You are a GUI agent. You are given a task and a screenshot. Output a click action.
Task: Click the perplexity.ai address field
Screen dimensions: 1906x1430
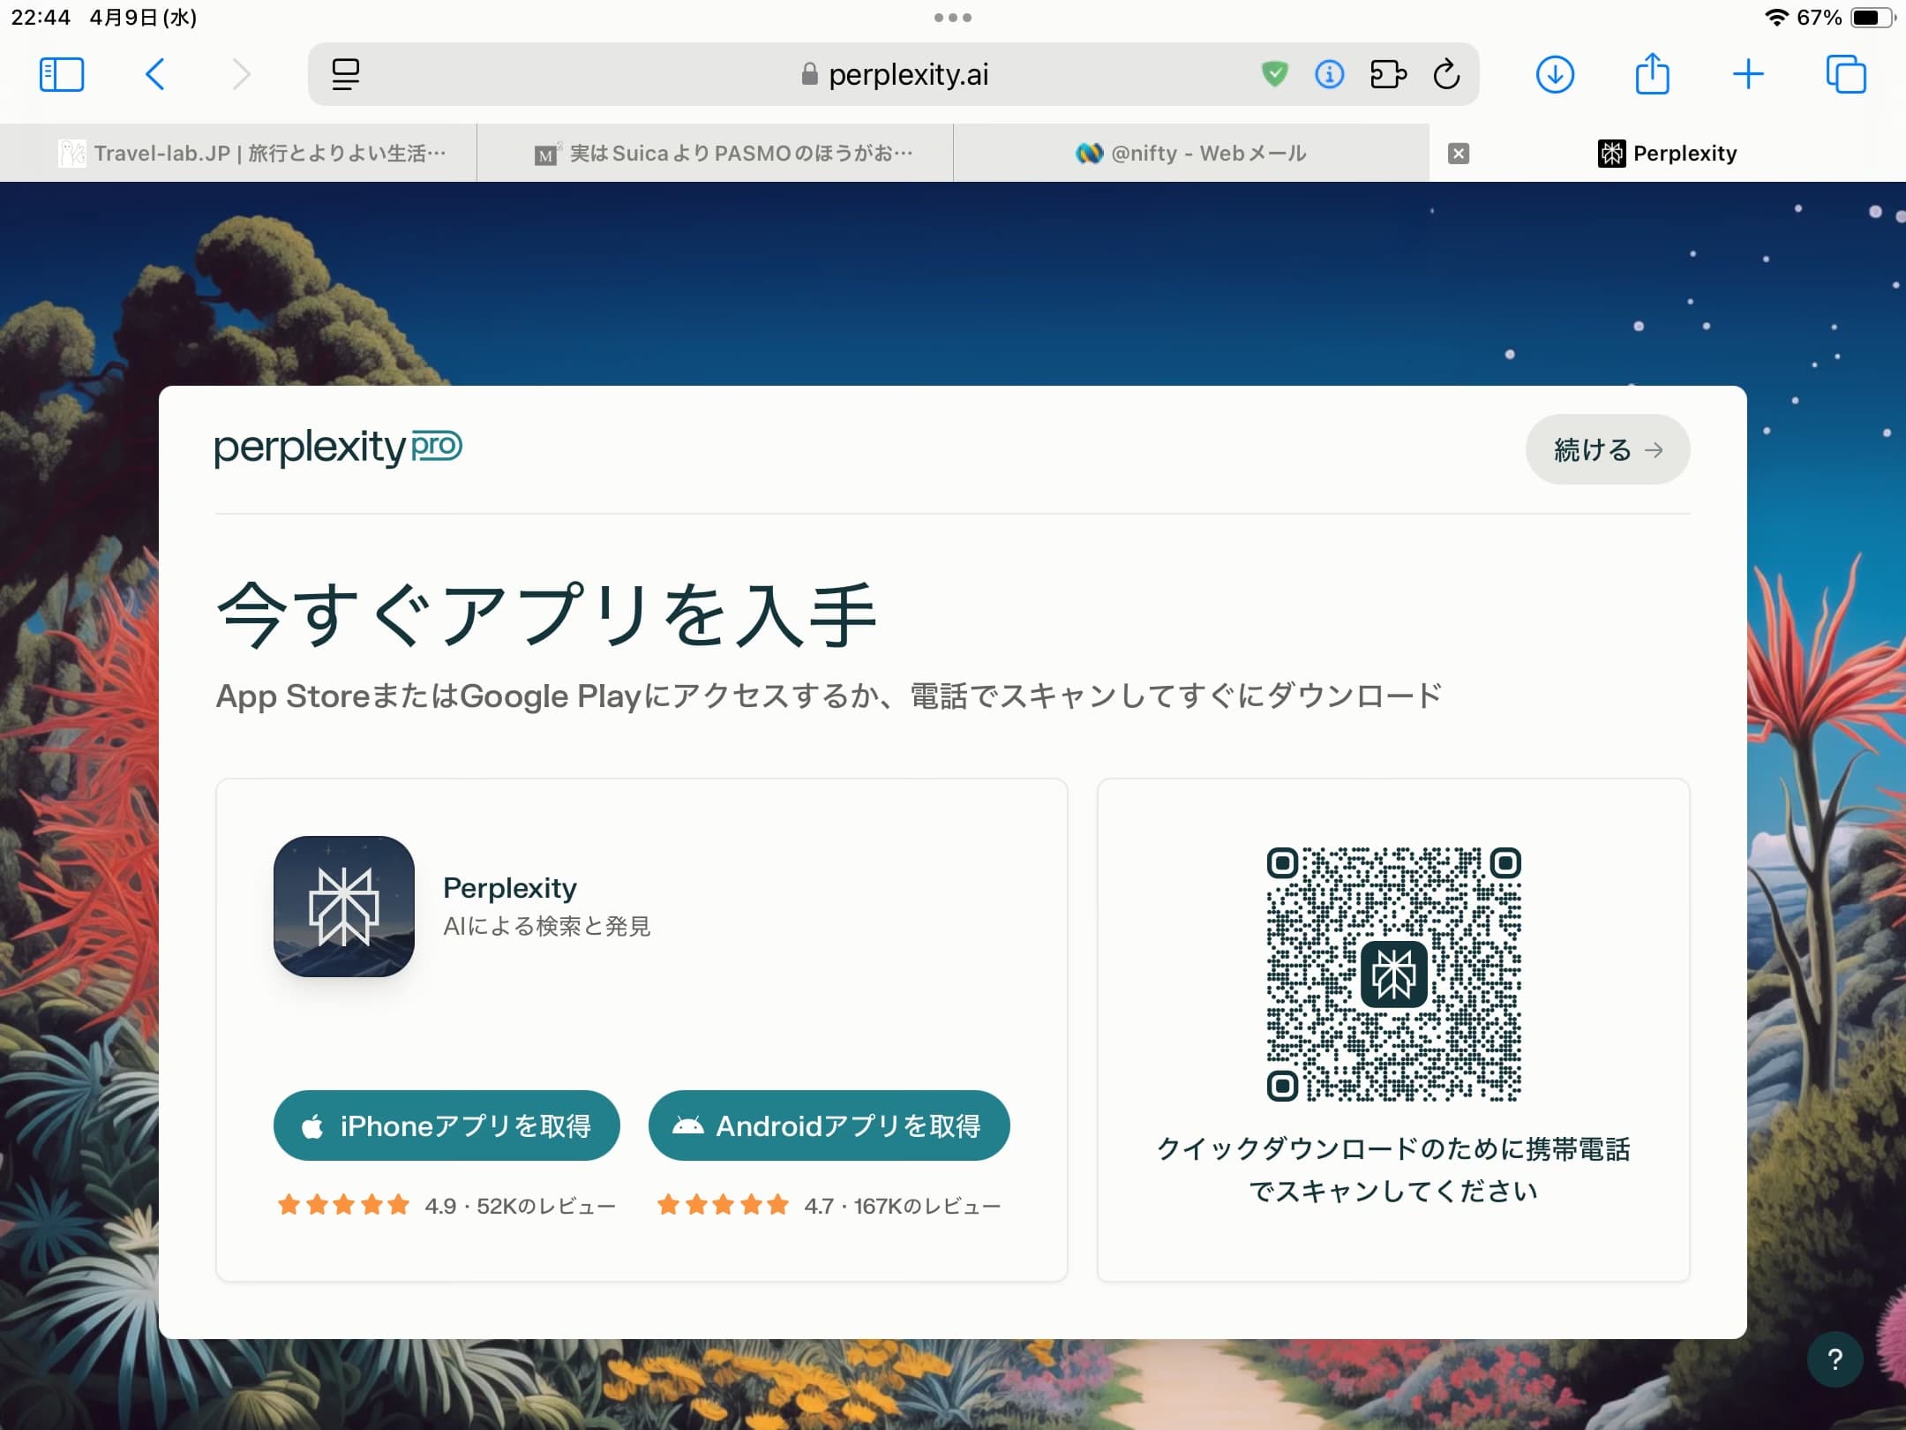point(893,74)
